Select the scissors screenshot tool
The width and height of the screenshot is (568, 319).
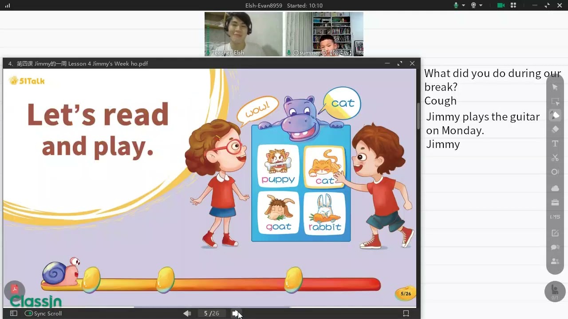click(x=555, y=158)
